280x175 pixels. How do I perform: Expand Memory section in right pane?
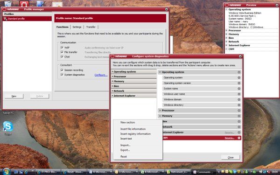[x=160, y=116]
